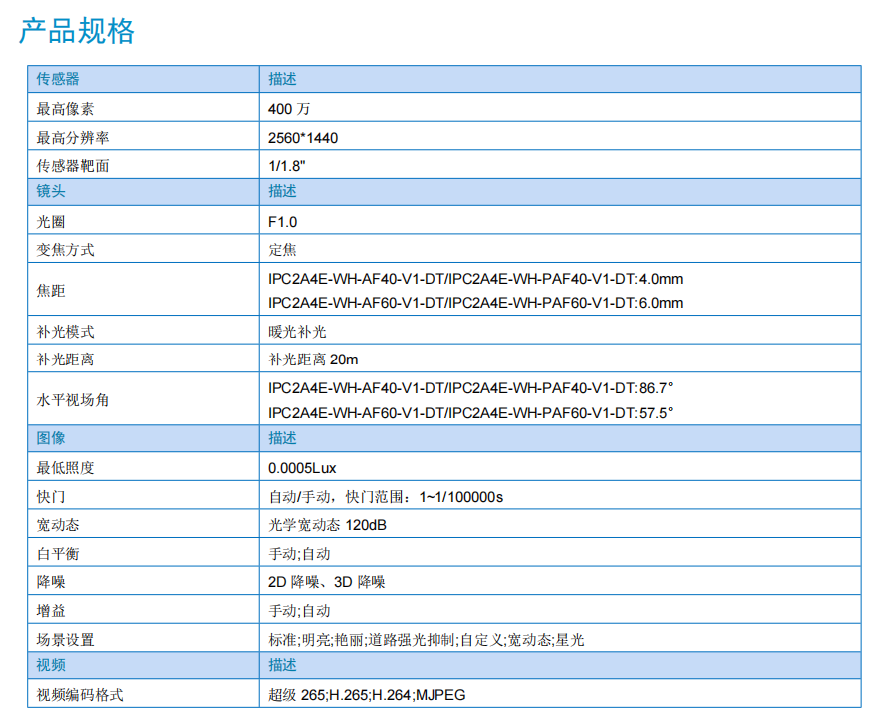Select the 4.0mm focal length line
871x721 pixels.
coord(475,279)
